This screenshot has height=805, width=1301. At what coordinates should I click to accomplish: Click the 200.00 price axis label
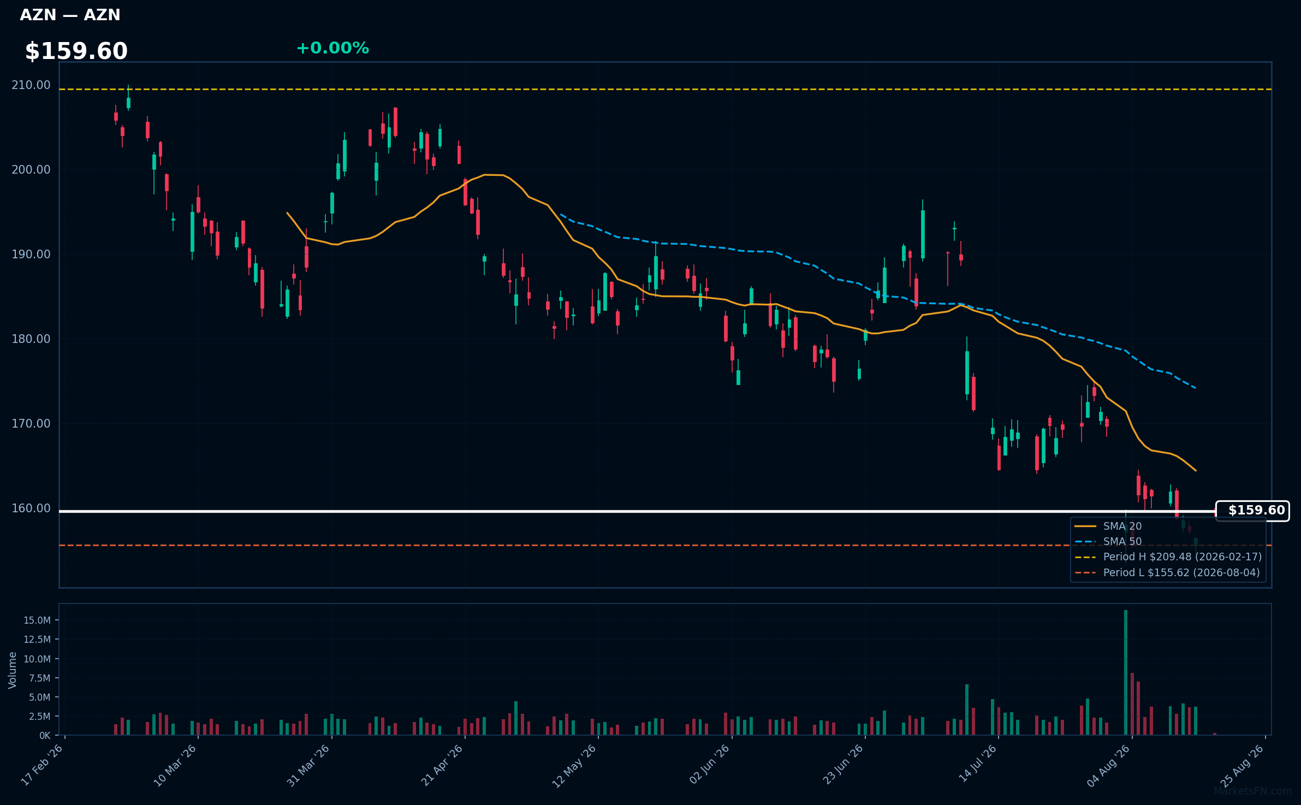pyautogui.click(x=31, y=170)
